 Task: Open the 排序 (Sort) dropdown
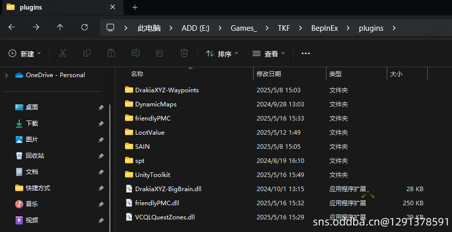coord(222,53)
